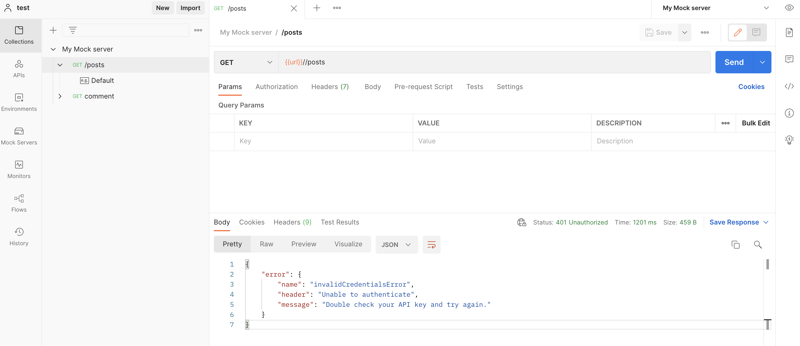Screen dimensions: 800x346
Task: Open the GET method dropdown
Action: [246, 62]
